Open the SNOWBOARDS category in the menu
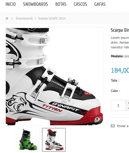This screenshot has width=129, height=153. click(35, 4)
